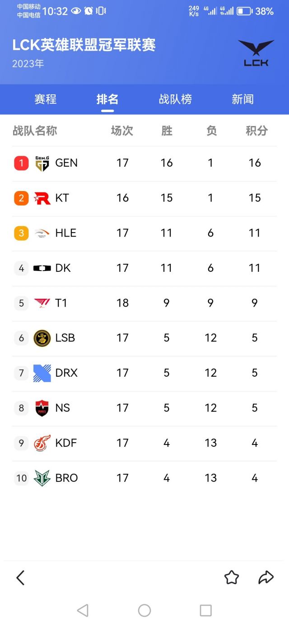
Task: Tap the KT team logo
Action: click(x=42, y=198)
